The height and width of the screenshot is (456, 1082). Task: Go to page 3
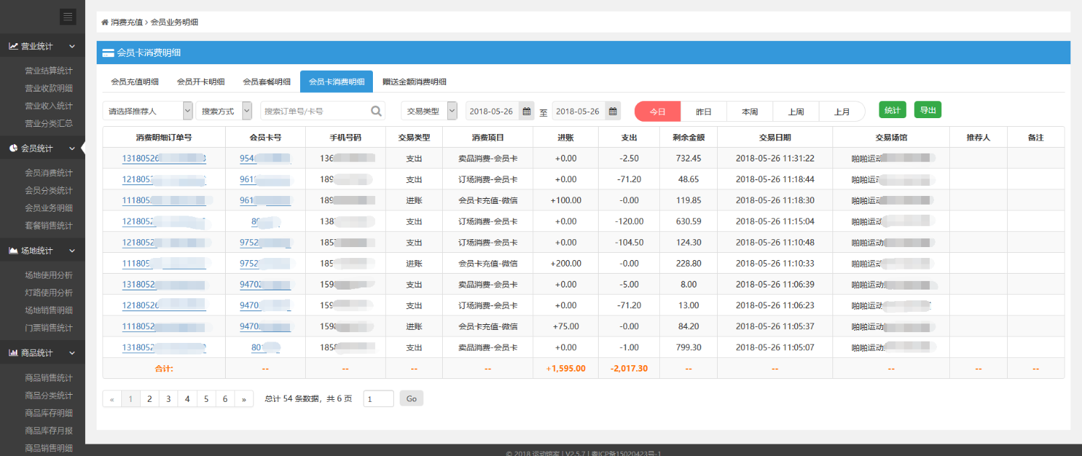point(168,399)
